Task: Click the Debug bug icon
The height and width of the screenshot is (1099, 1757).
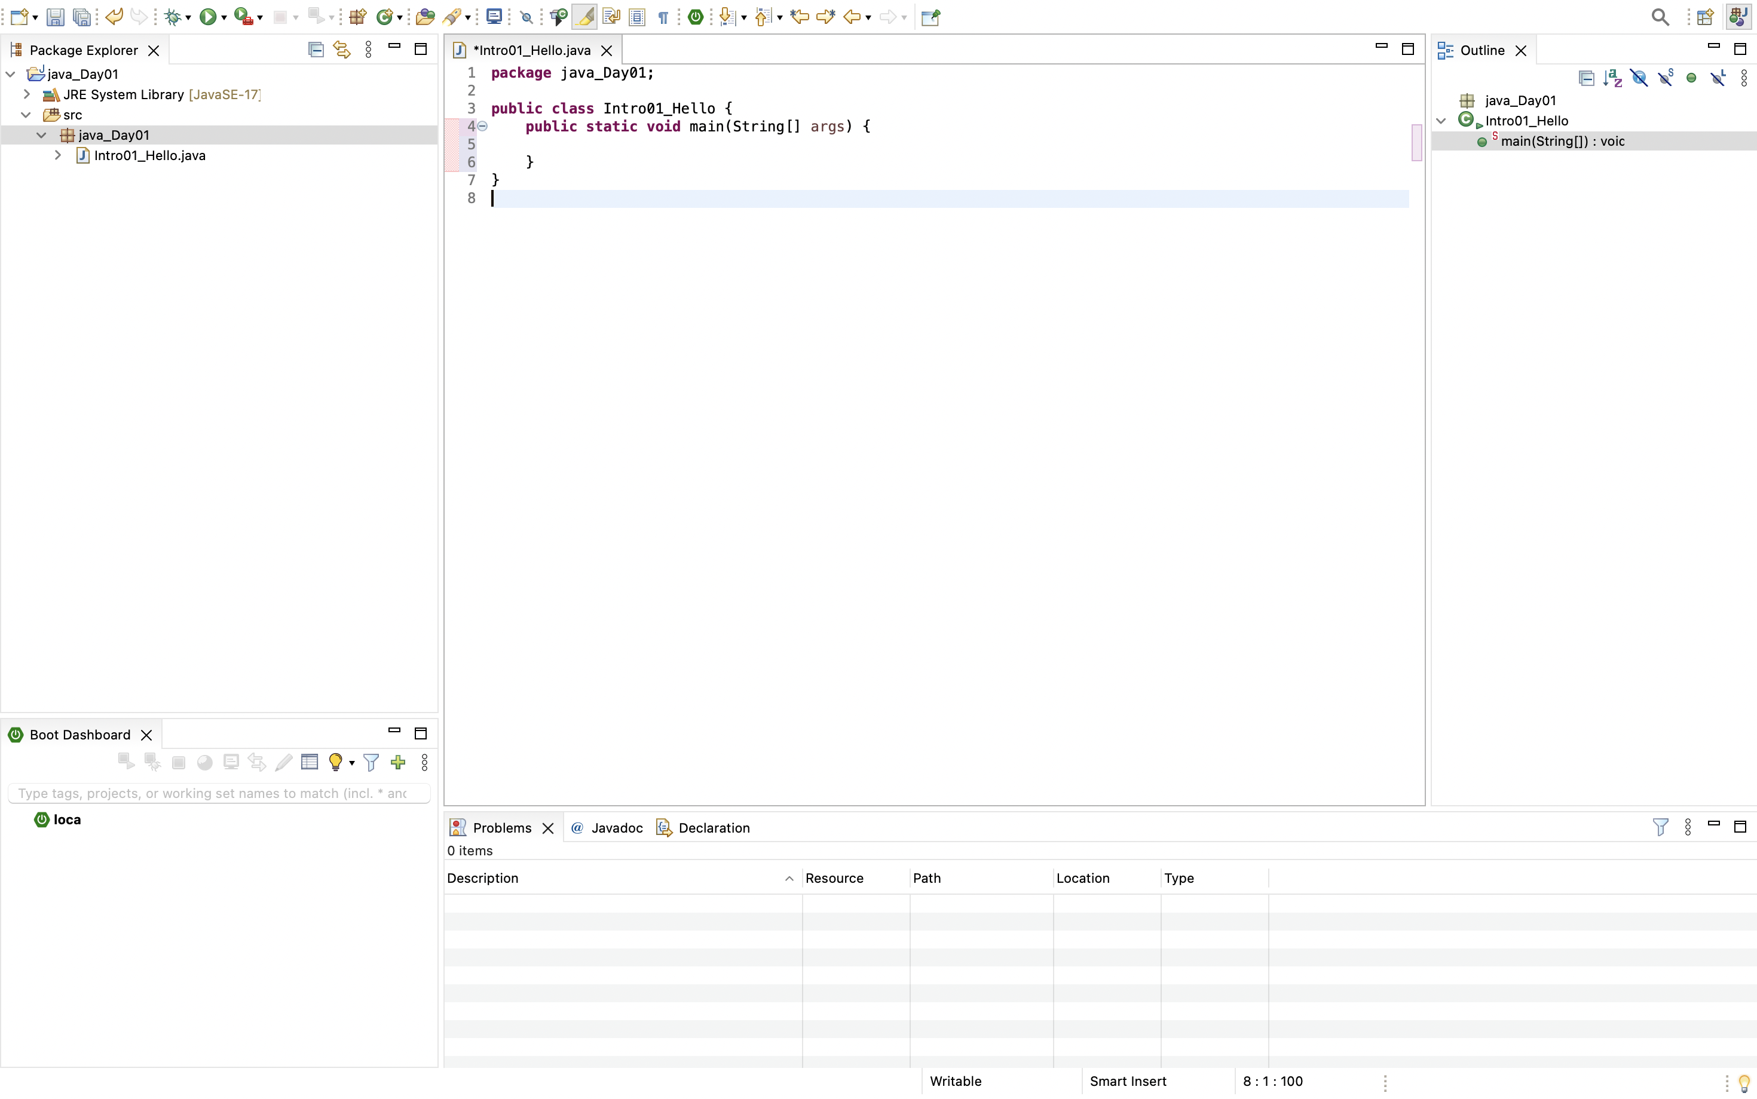Action: 172,17
